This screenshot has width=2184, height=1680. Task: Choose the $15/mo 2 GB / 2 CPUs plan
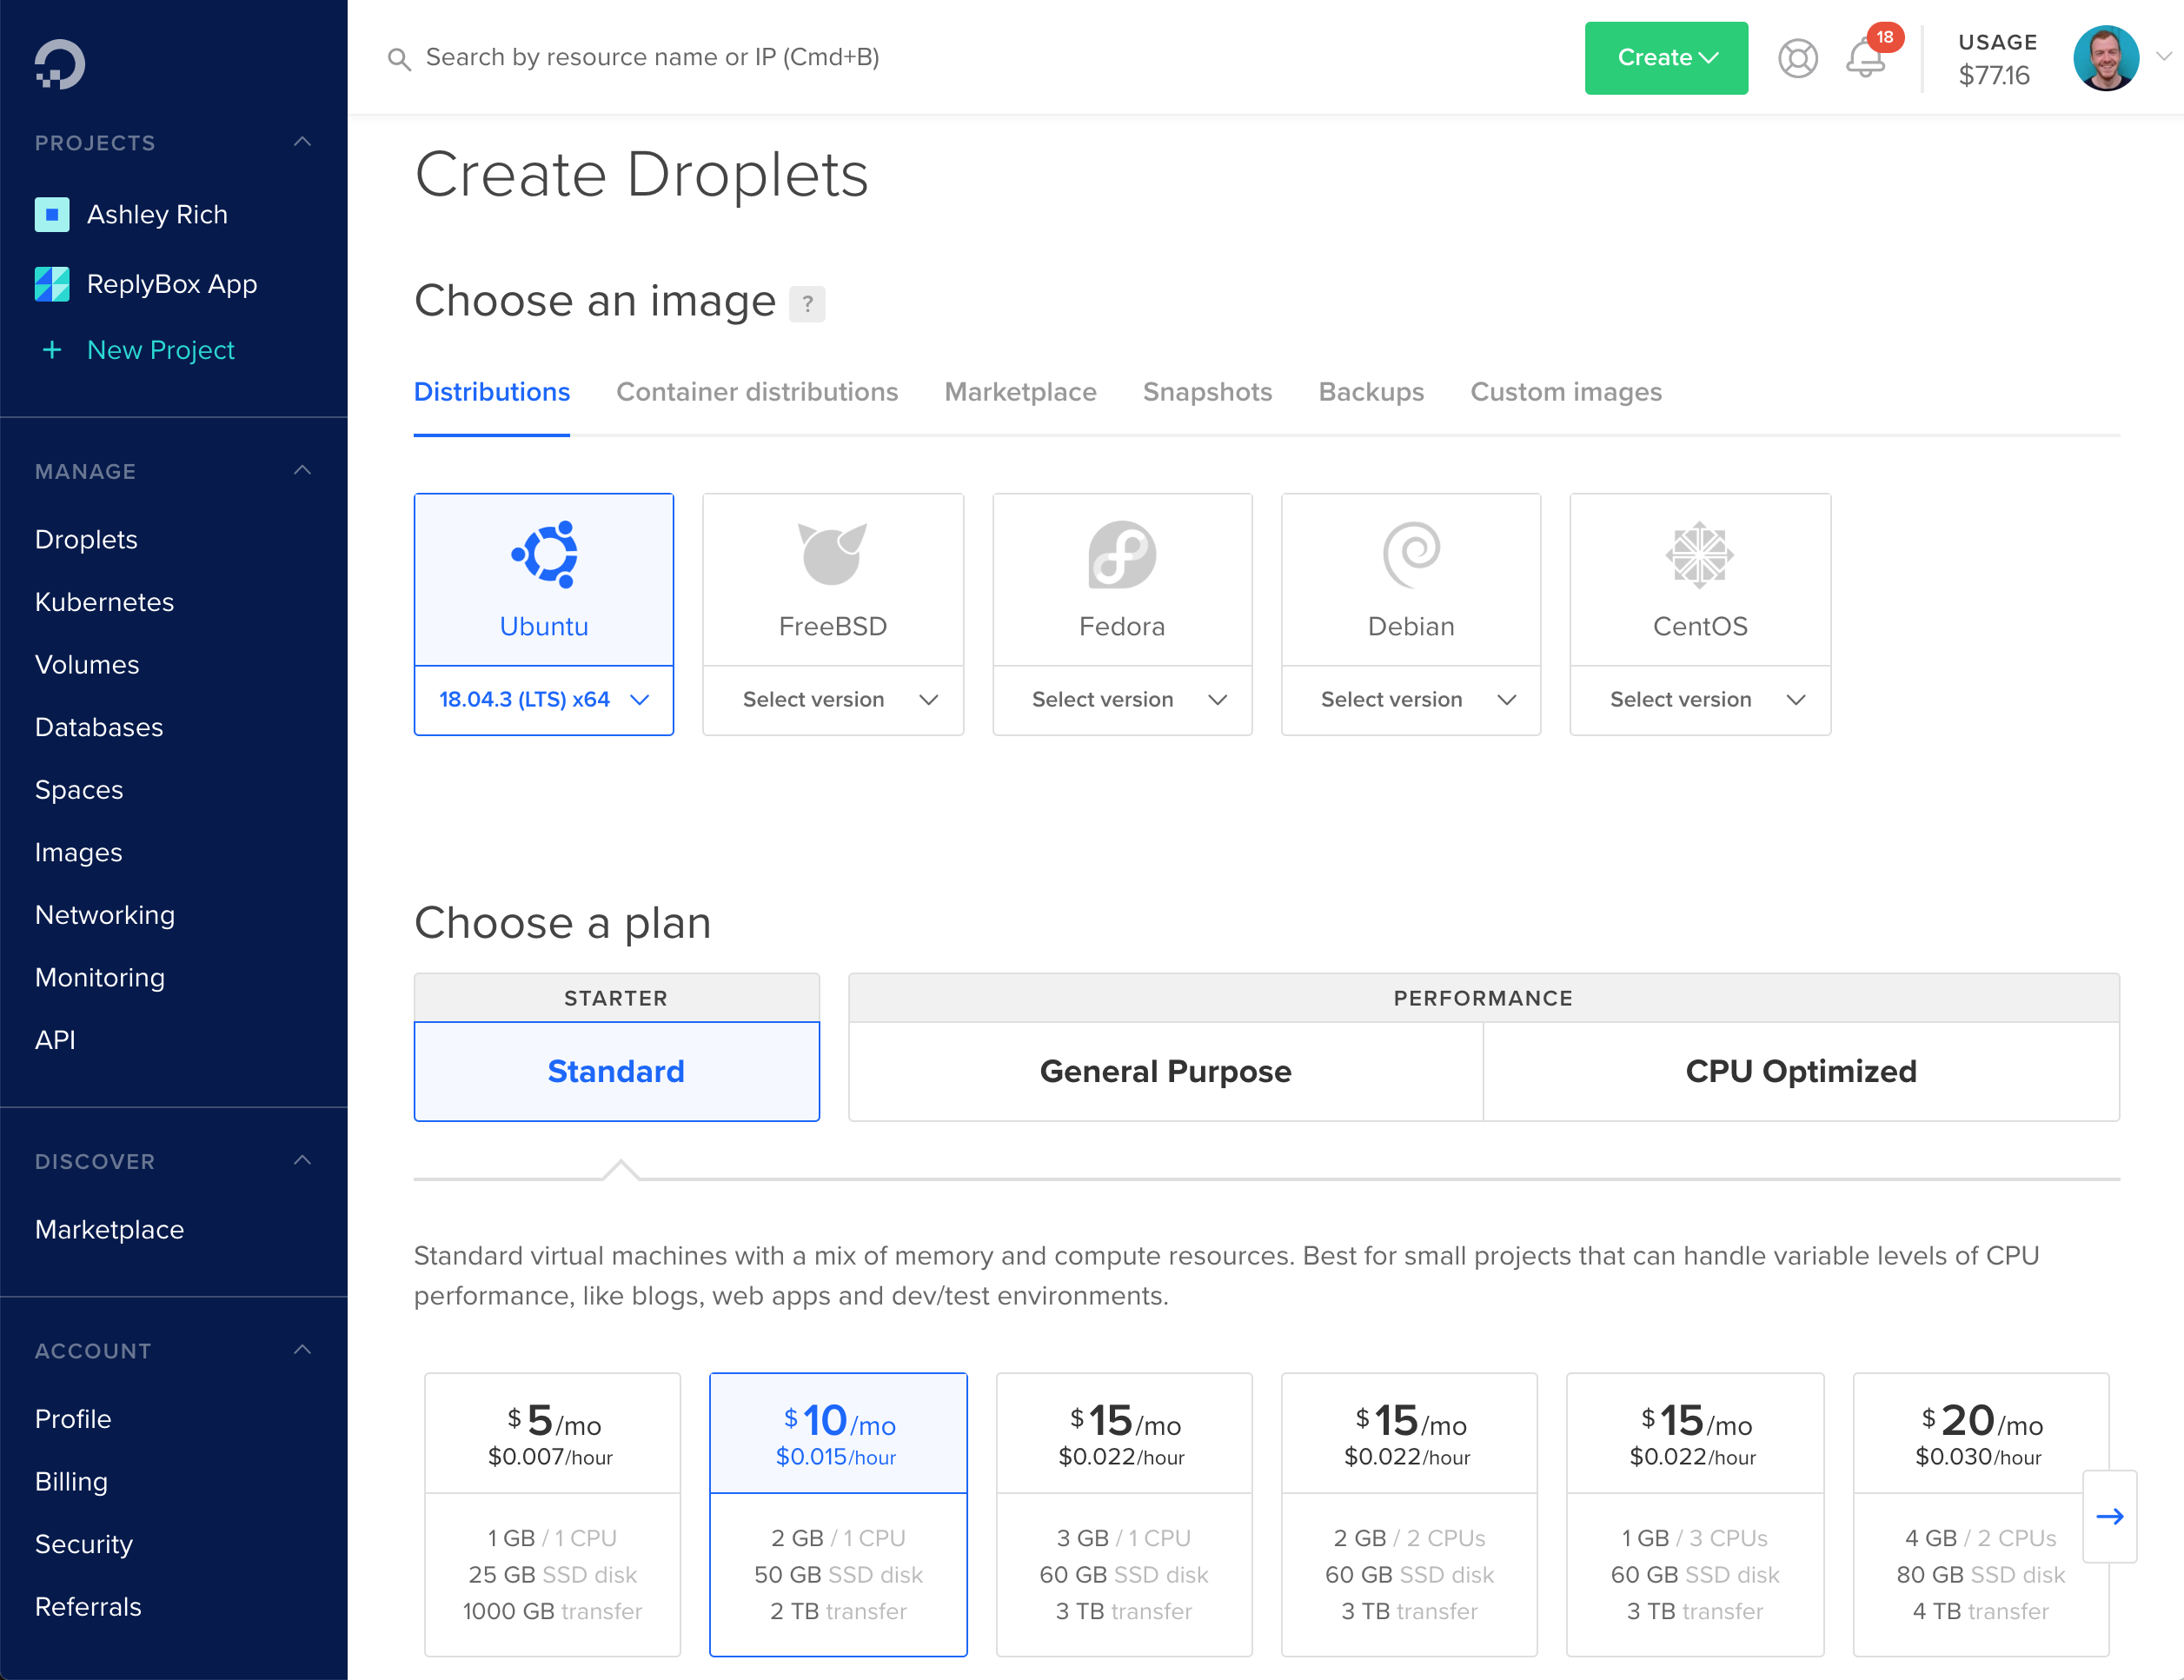click(x=1409, y=1514)
